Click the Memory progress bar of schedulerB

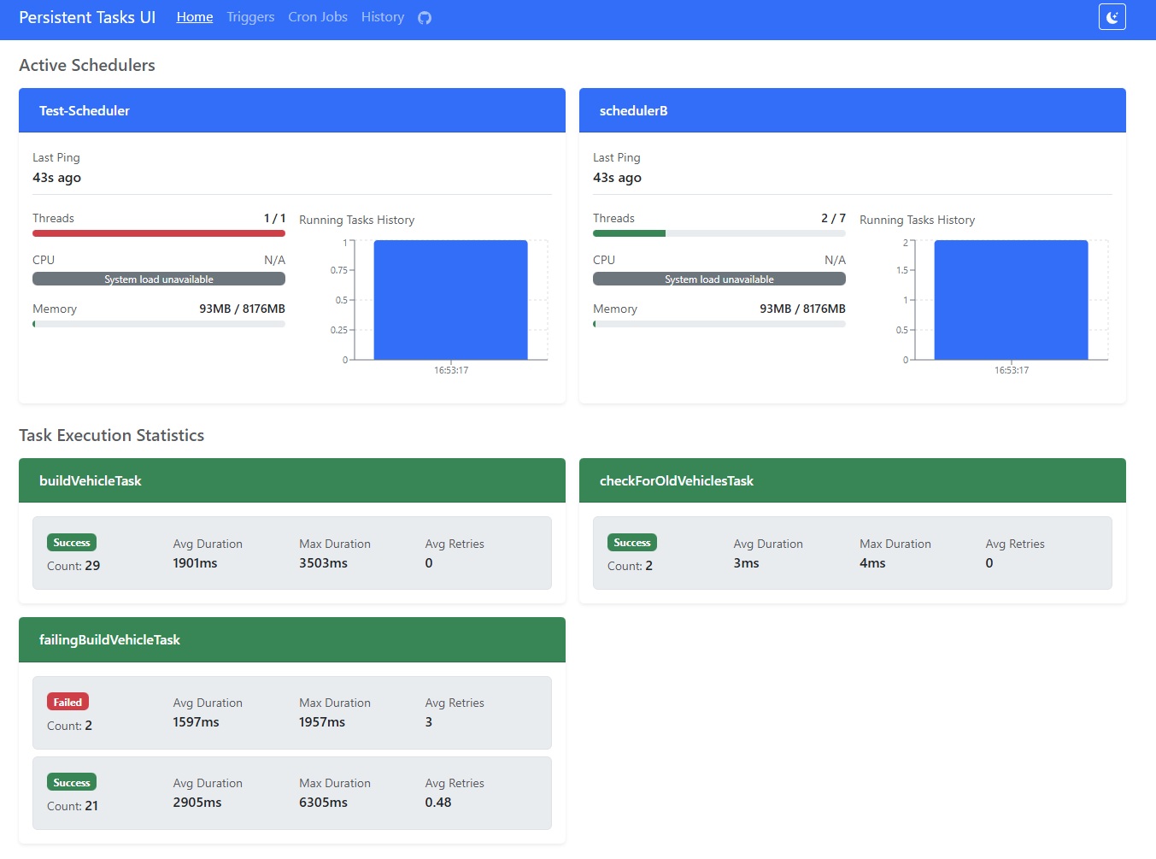coord(719,324)
